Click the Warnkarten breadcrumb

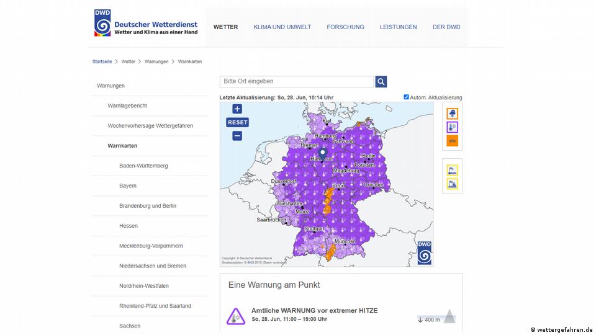[x=190, y=61]
